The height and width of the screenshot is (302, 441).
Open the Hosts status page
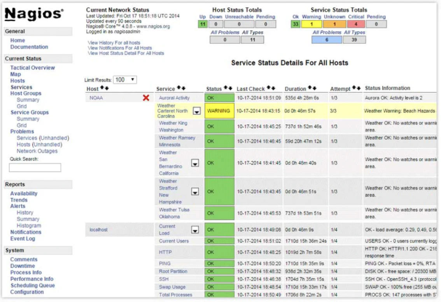point(17,81)
